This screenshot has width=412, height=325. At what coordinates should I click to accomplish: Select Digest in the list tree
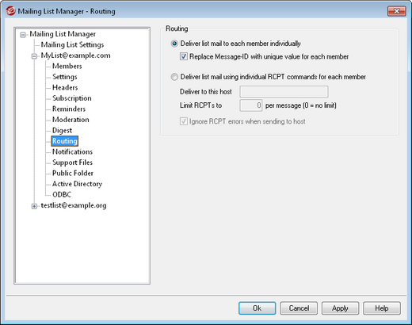pyautogui.click(x=62, y=131)
